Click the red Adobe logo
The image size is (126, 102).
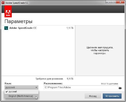point(8,11)
